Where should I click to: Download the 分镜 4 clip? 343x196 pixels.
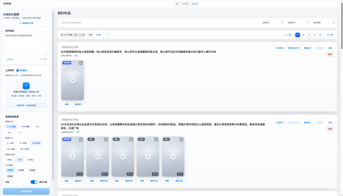pos(181,139)
